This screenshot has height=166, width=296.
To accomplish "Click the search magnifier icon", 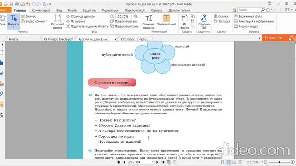I will click(x=263, y=10).
